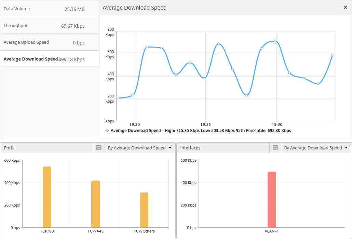Open Interfaces 'By Average Download Speed' dropdown

coord(316,148)
